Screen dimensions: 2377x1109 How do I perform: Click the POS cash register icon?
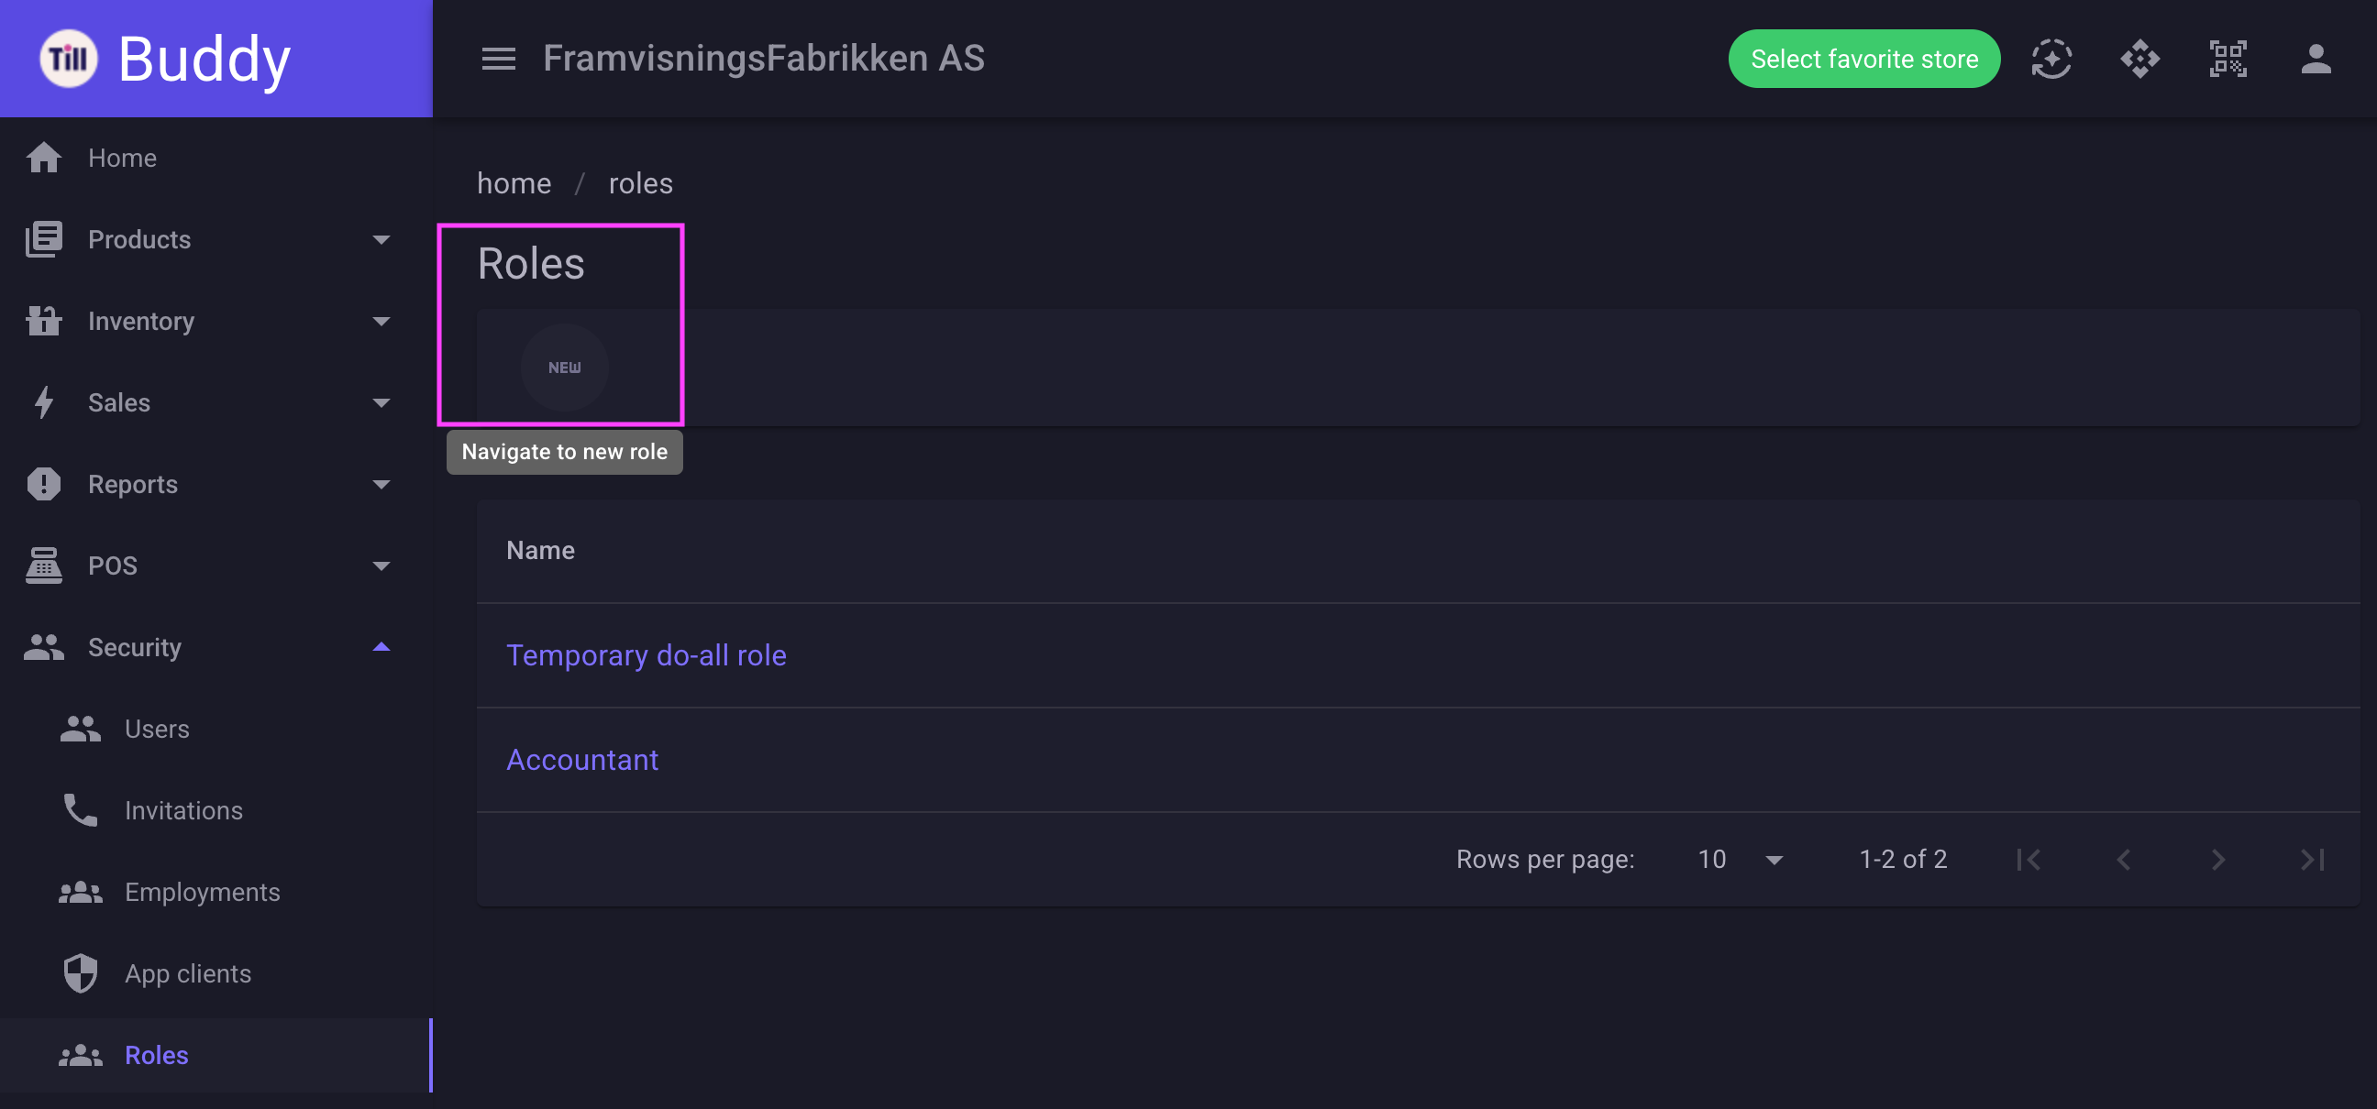(x=43, y=565)
